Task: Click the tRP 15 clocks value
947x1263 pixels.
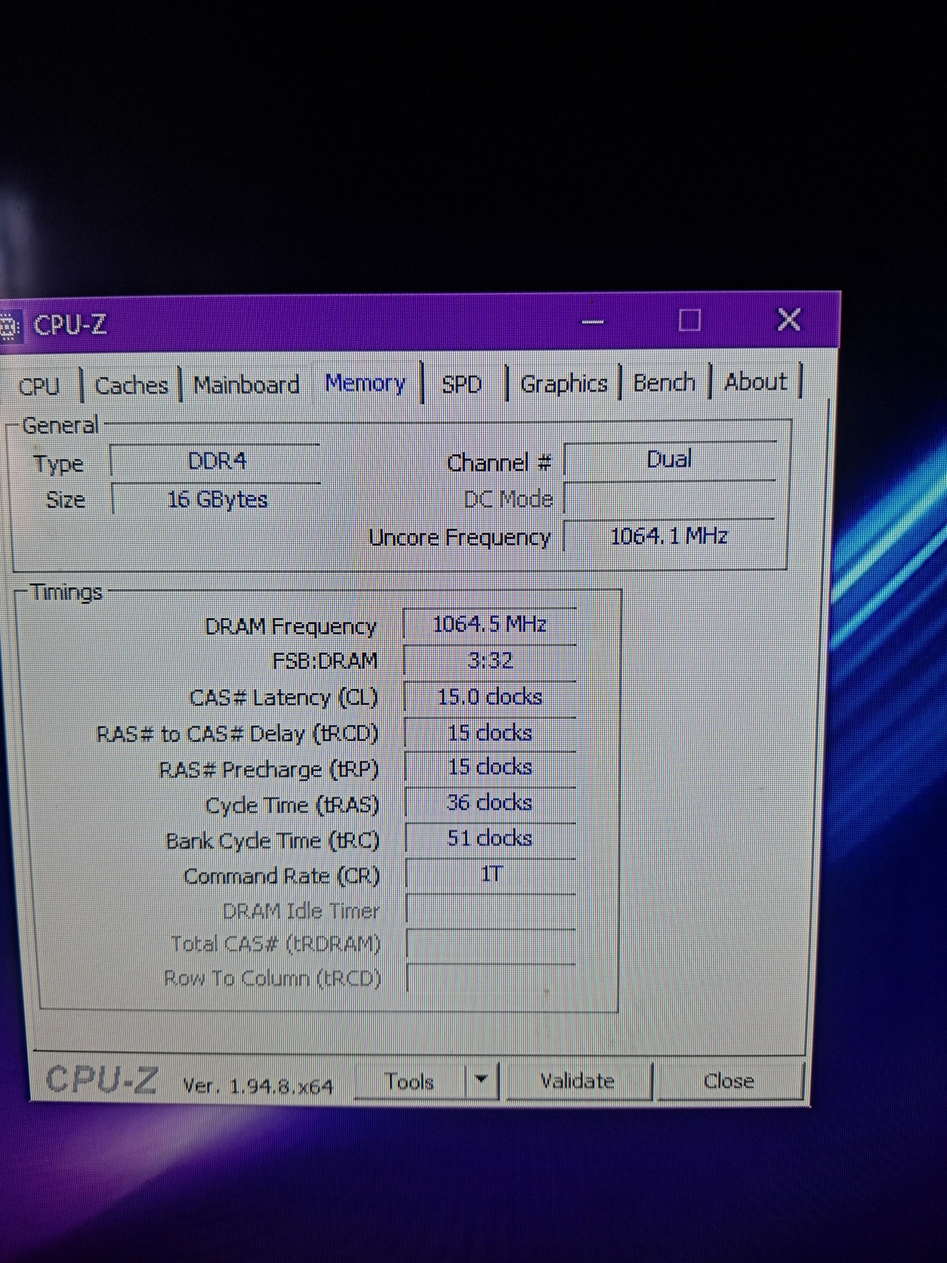Action: [x=489, y=767]
